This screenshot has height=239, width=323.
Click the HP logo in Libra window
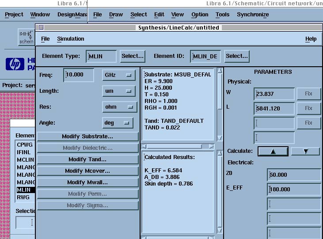pyautogui.click(x=15, y=64)
